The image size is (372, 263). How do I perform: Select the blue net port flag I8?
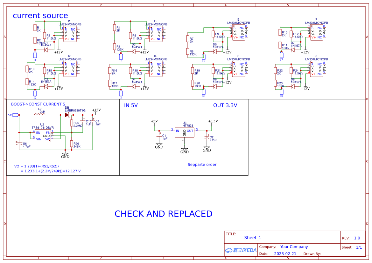281,92
